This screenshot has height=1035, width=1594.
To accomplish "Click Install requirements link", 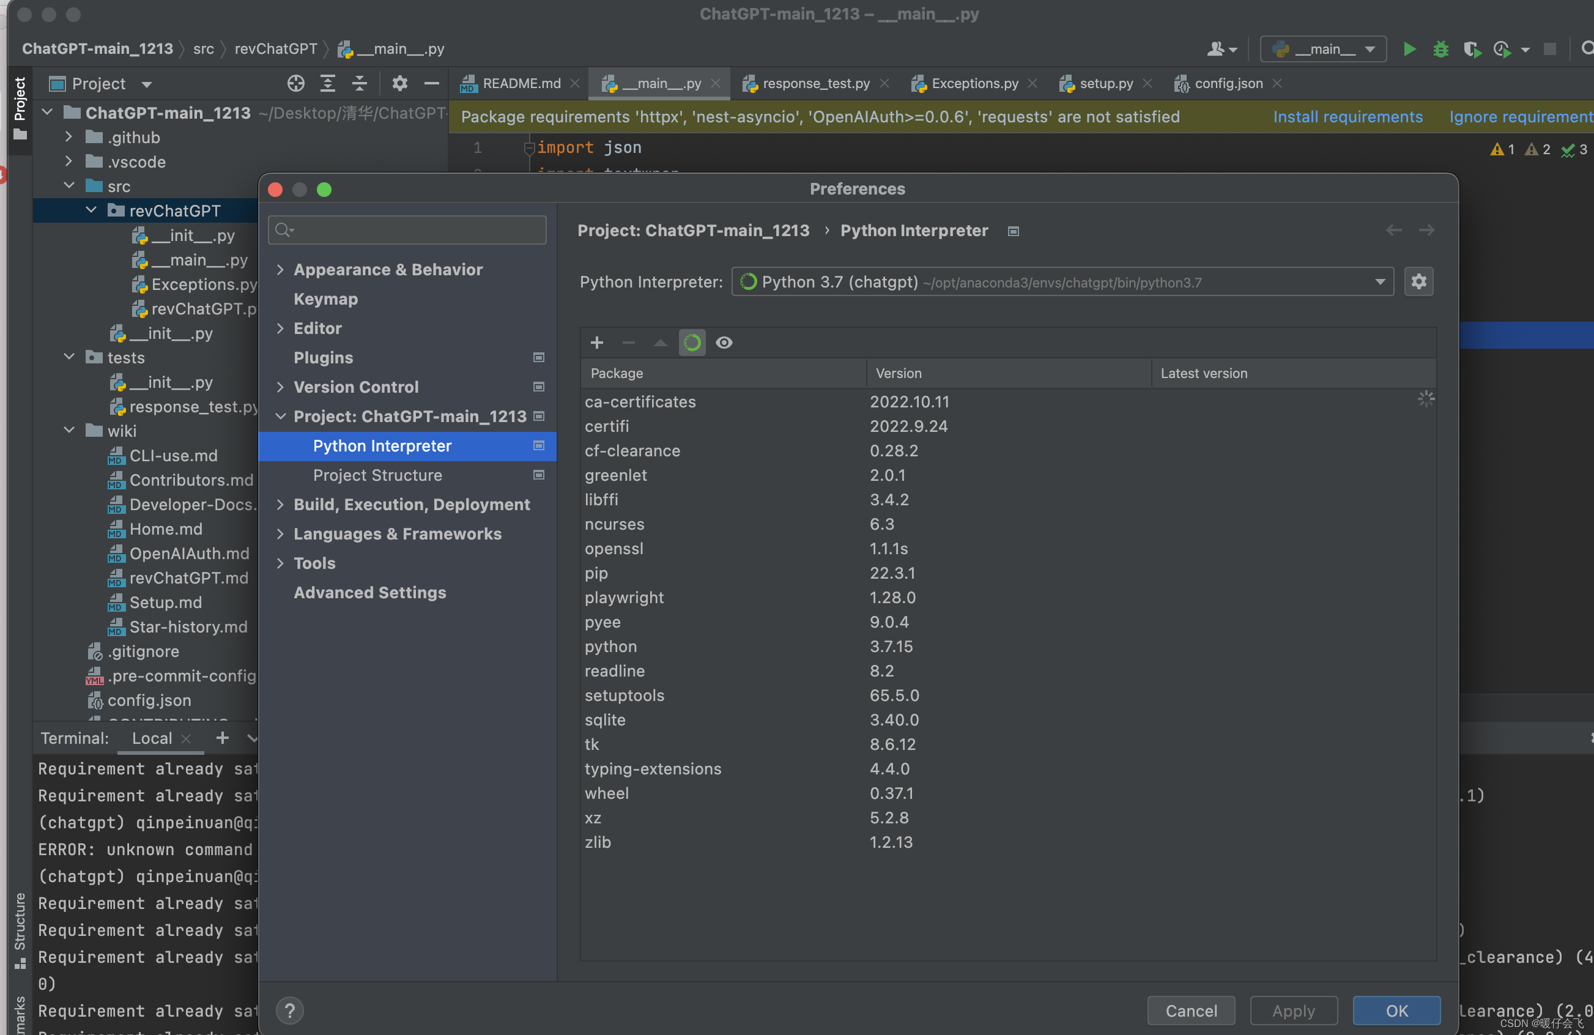I will tap(1347, 117).
